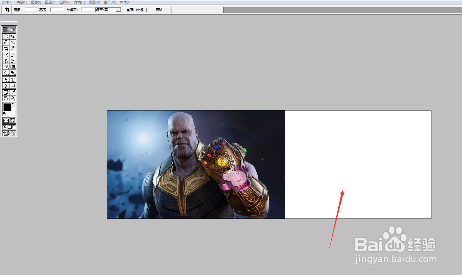Select the Move tool
This screenshot has height=275, width=462.
(13, 36)
